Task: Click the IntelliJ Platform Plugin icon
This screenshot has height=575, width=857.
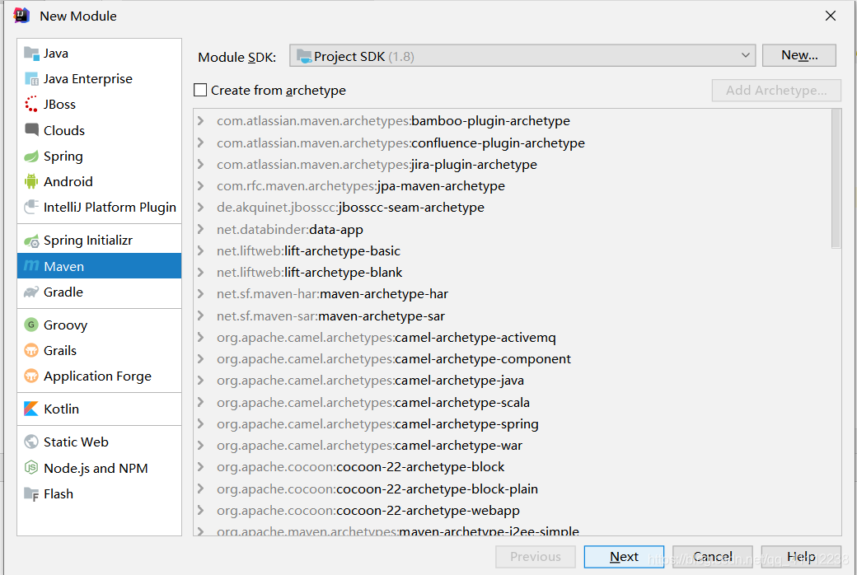Action: 31,207
